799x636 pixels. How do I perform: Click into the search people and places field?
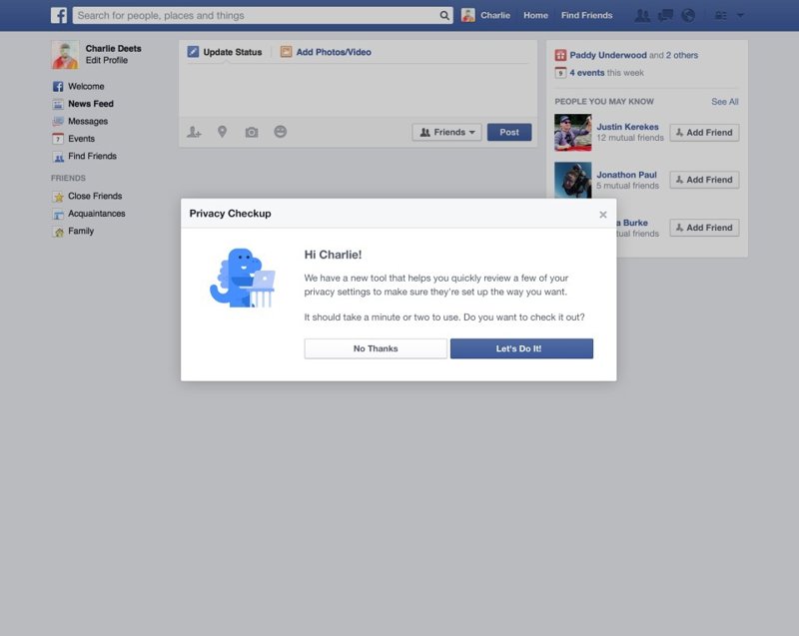point(255,15)
